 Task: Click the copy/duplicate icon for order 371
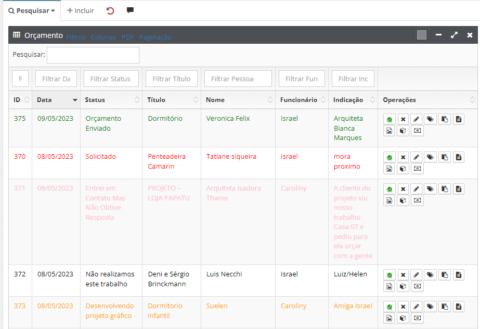coord(445,189)
